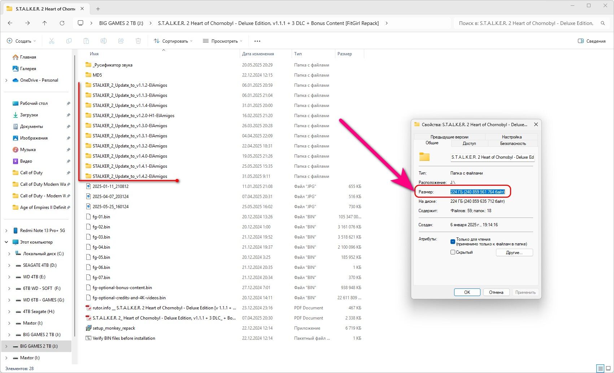The height and width of the screenshot is (373, 614).
Task: Open the Просмотреть dropdown
Action: (x=222, y=41)
